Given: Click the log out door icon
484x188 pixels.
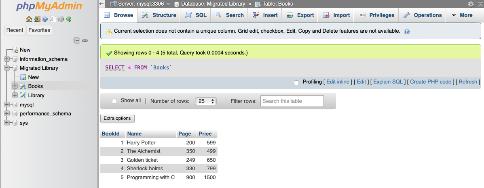Looking at the screenshot, I should pyautogui.click(x=37, y=19).
